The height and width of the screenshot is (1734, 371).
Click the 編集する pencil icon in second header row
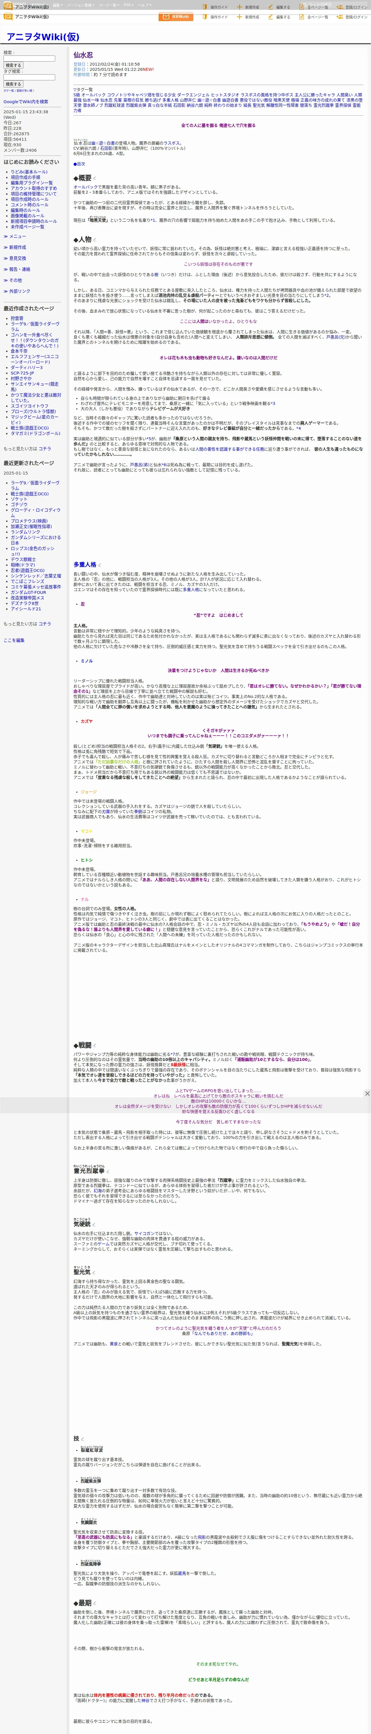tap(271, 17)
